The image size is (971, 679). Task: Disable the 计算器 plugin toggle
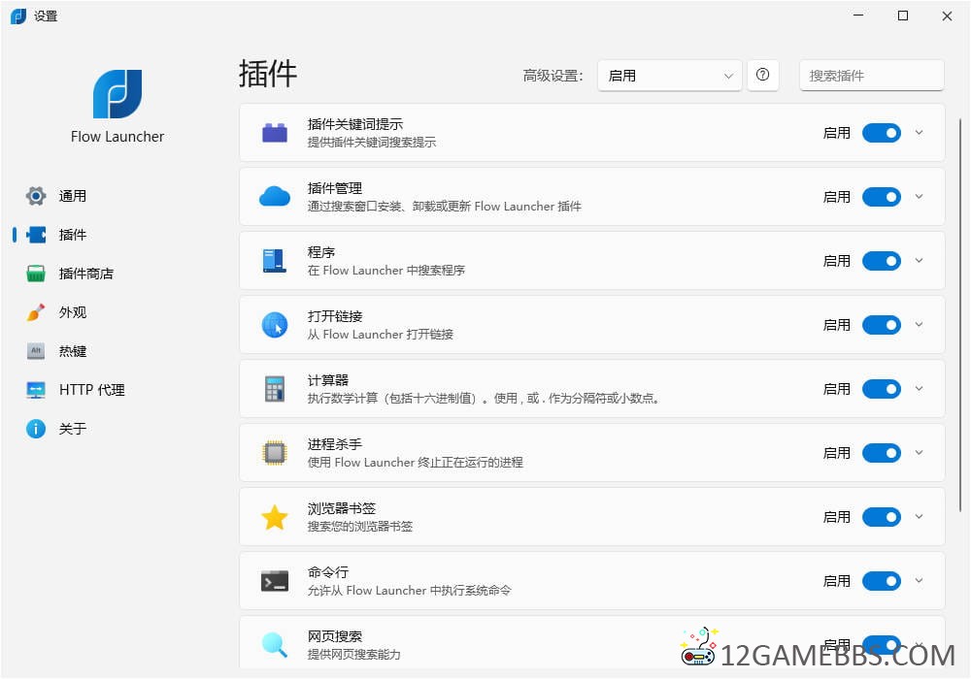click(x=882, y=389)
